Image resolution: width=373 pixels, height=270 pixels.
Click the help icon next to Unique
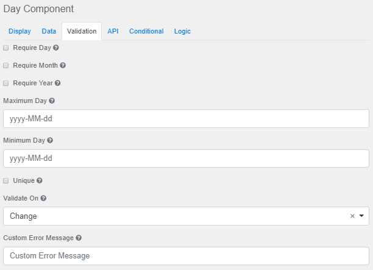tap(40, 181)
